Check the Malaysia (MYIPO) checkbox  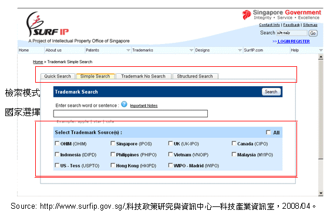pos(234,154)
